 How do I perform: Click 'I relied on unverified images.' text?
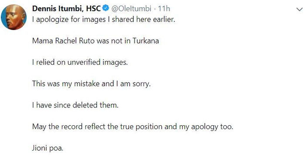pos(80,62)
